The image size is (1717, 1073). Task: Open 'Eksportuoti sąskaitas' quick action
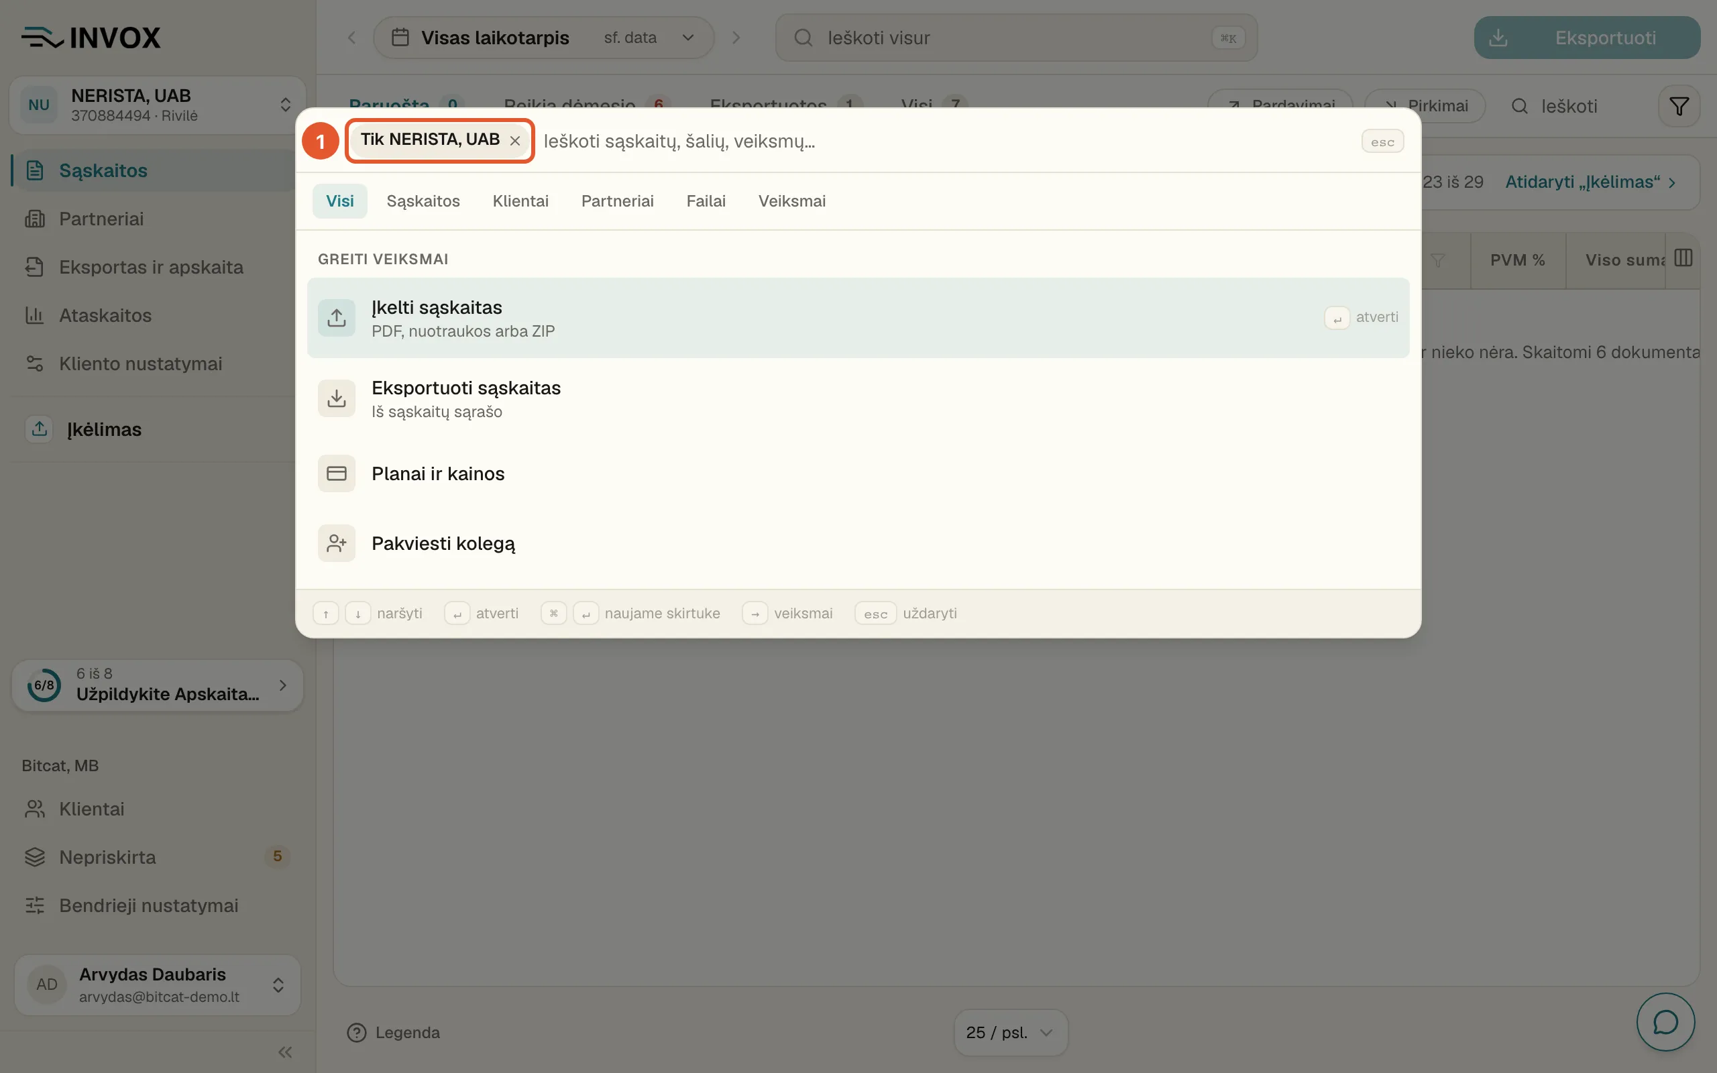(858, 398)
